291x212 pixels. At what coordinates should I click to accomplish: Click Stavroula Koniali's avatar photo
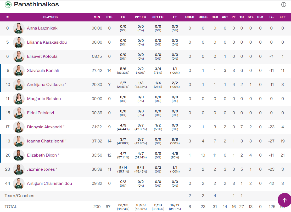19,70
